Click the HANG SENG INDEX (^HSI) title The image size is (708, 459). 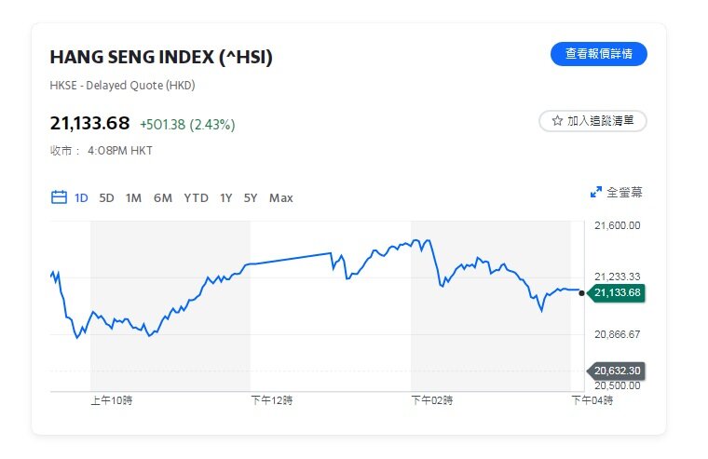click(161, 58)
